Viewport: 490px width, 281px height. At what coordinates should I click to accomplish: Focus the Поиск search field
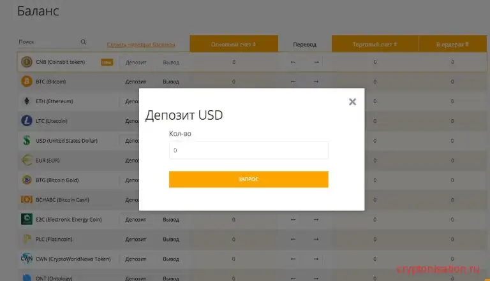(x=48, y=42)
